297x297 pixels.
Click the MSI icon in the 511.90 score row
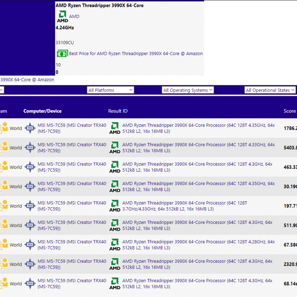[x=30, y=225]
